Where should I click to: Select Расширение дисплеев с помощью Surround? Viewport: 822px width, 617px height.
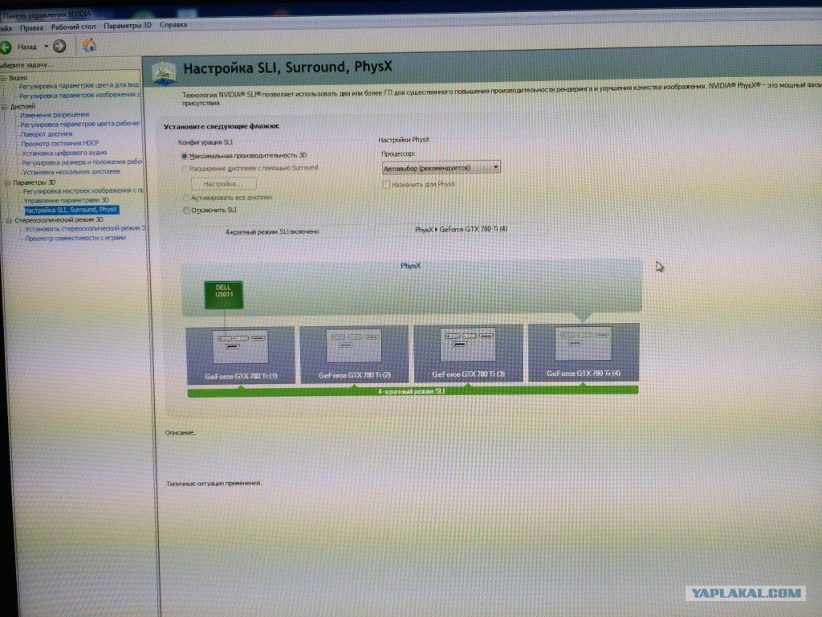click(185, 169)
